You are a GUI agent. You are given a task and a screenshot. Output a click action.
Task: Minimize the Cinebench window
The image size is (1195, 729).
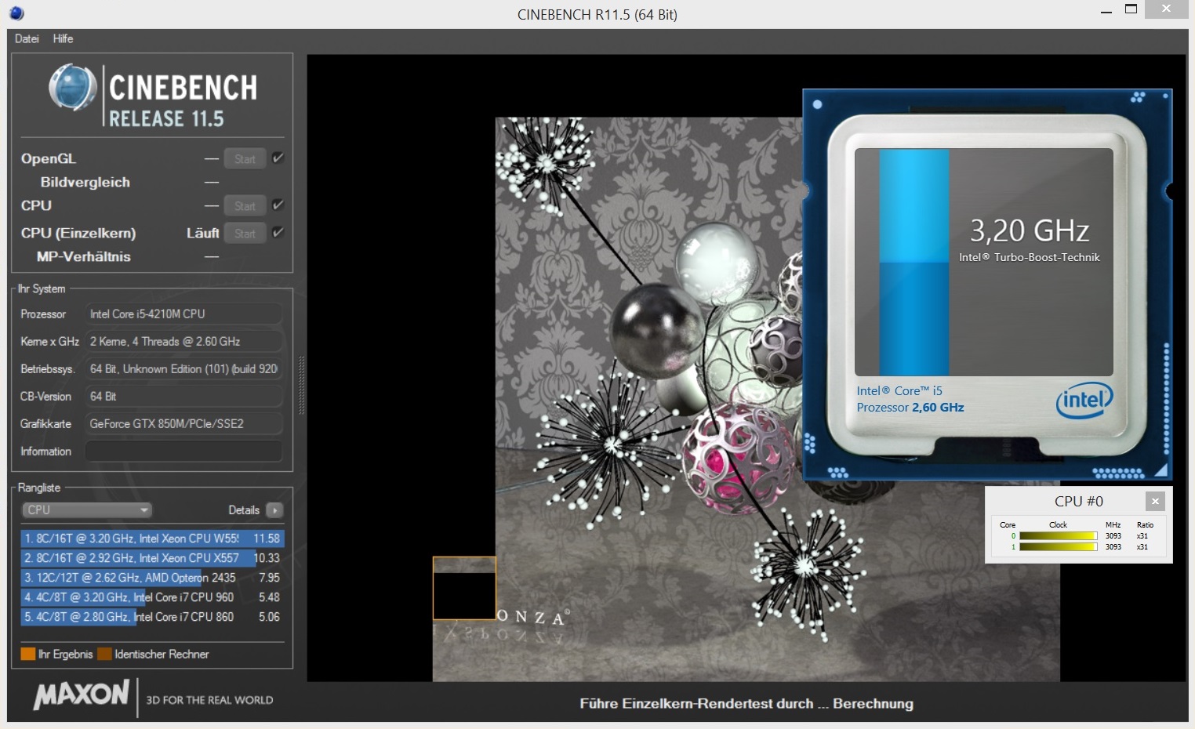(1106, 11)
